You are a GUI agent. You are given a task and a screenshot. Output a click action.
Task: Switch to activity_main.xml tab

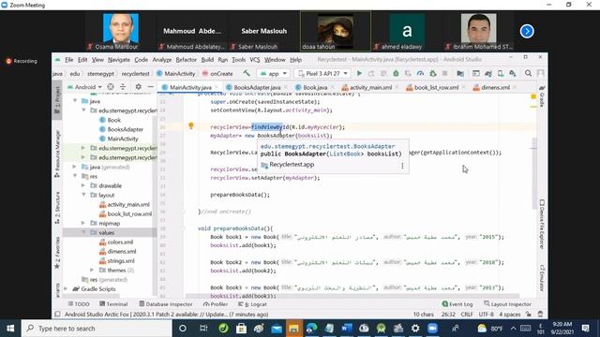pos(370,87)
